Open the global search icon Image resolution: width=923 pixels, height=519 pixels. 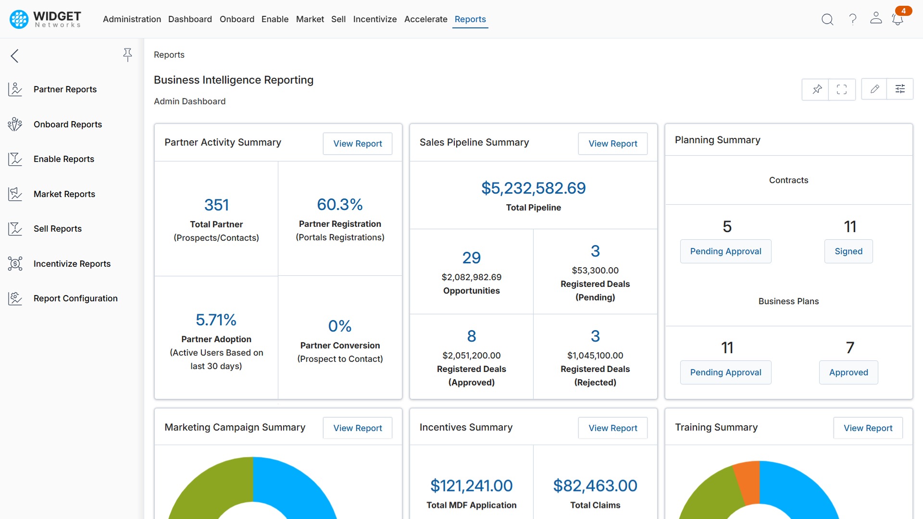828,19
